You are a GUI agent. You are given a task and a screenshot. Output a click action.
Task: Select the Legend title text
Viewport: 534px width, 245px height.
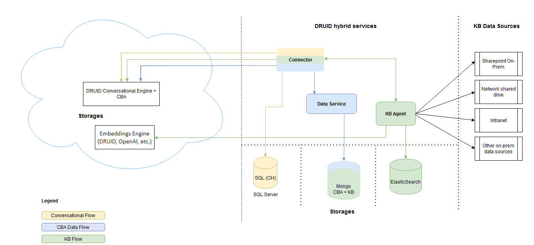click(50, 201)
